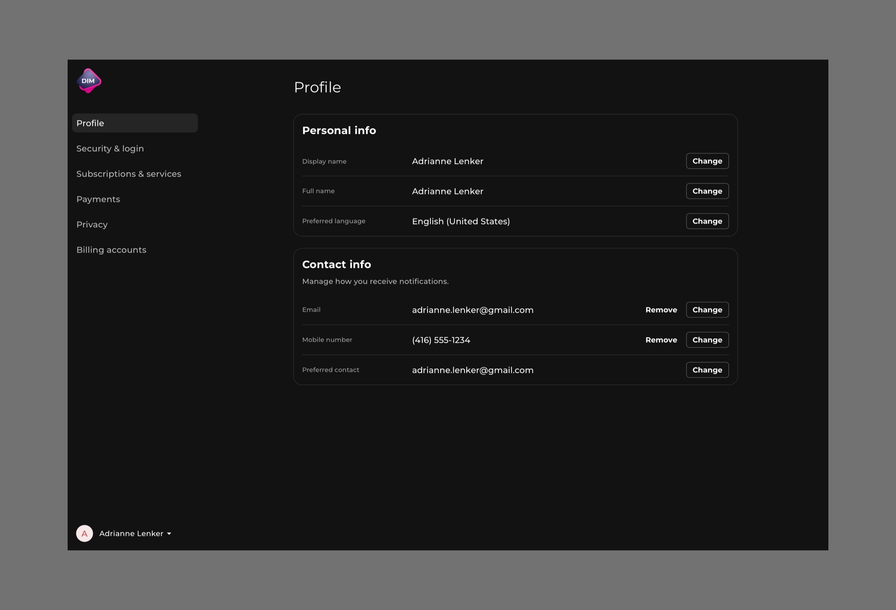Click 'Manage how you receive notifications.' text

point(375,281)
